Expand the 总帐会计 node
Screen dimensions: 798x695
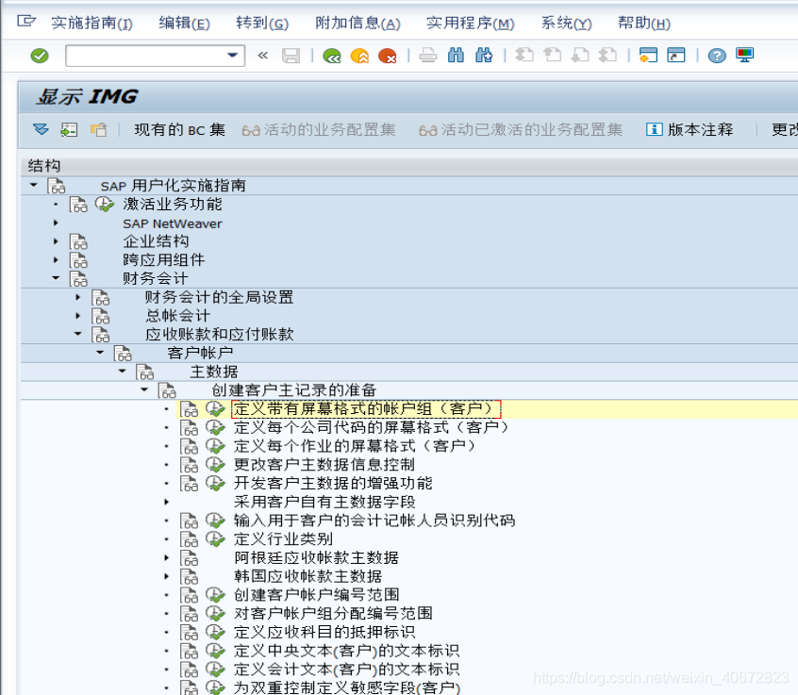pyautogui.click(x=78, y=316)
